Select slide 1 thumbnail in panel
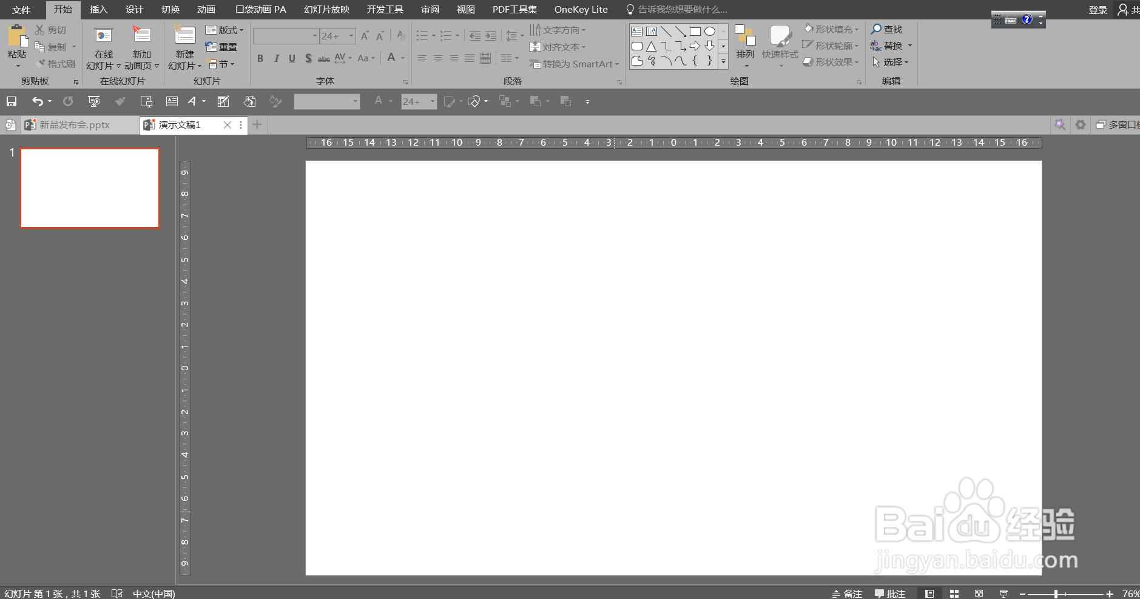 click(x=90, y=188)
